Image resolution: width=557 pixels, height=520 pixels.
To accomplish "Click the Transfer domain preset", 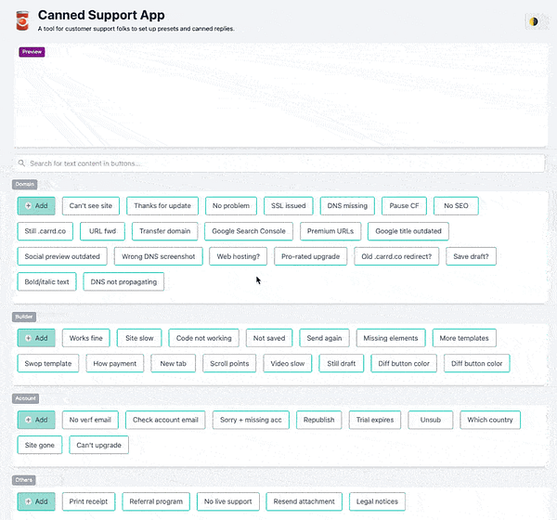I will tap(165, 231).
